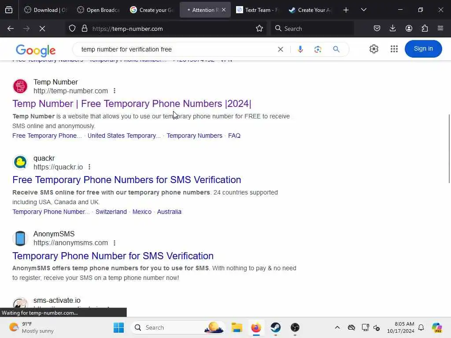Go back to the previous page

click(x=11, y=29)
